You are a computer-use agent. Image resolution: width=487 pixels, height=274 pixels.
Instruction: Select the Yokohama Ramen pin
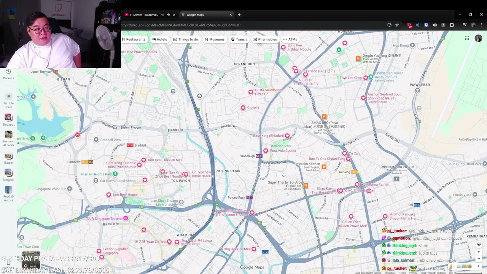(357, 185)
